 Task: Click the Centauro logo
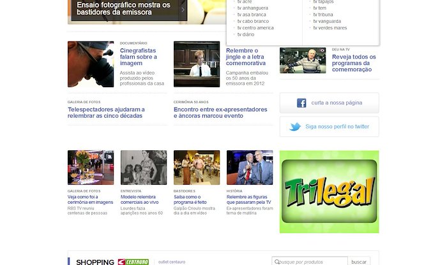pos(133,262)
